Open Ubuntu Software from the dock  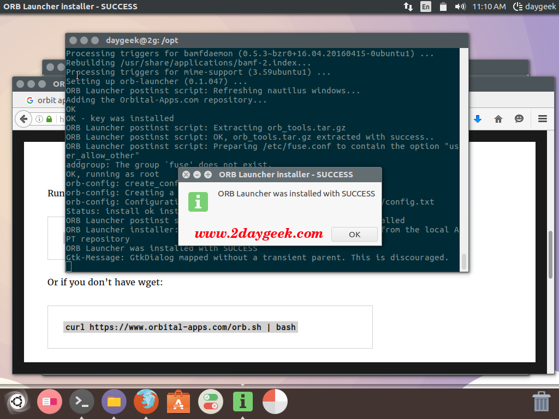179,402
